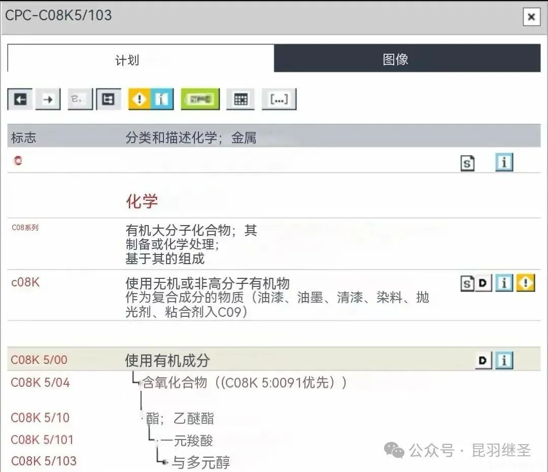The image size is (548, 472).
Task: Open the D definition icon for C08K
Action: (484, 283)
